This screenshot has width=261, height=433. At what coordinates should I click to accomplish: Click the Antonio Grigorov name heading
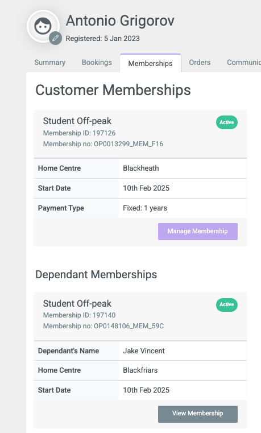pos(120,20)
